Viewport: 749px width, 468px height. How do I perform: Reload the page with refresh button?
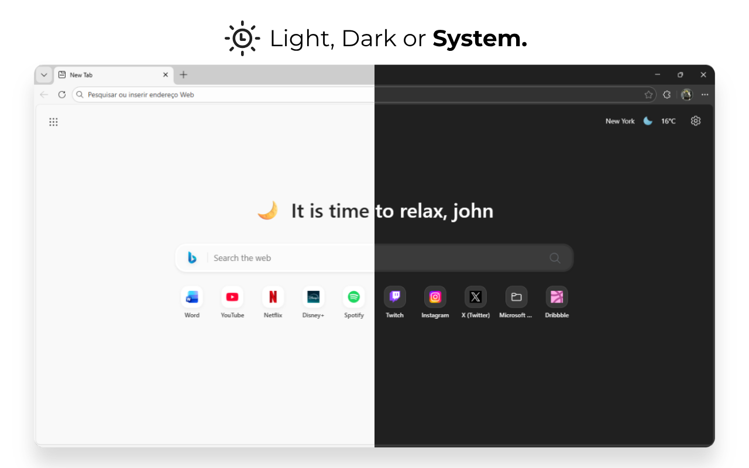[62, 95]
